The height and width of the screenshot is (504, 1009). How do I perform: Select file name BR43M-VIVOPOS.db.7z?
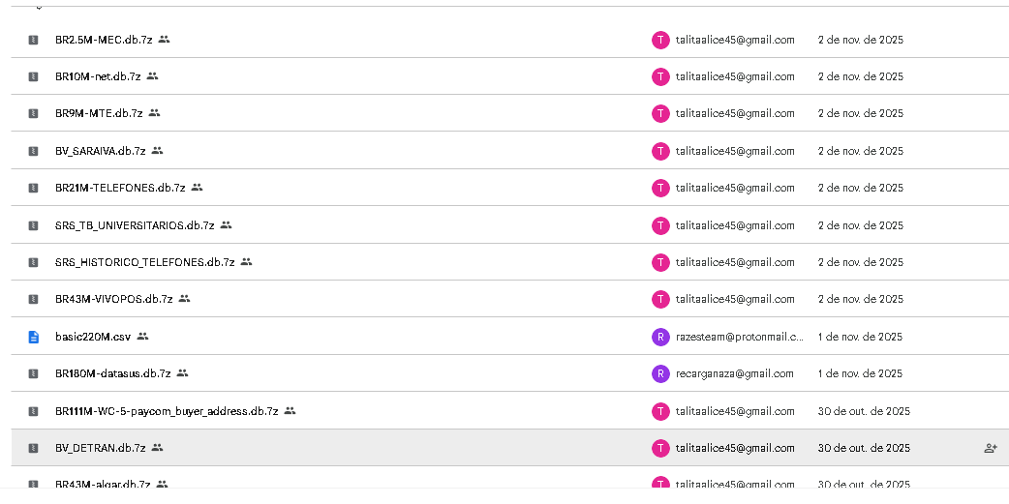pos(114,299)
